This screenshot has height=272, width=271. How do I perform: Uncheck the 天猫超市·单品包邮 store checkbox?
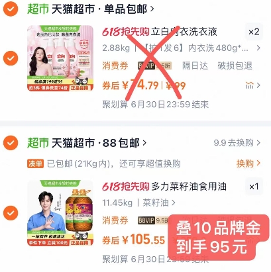click(x=11, y=9)
